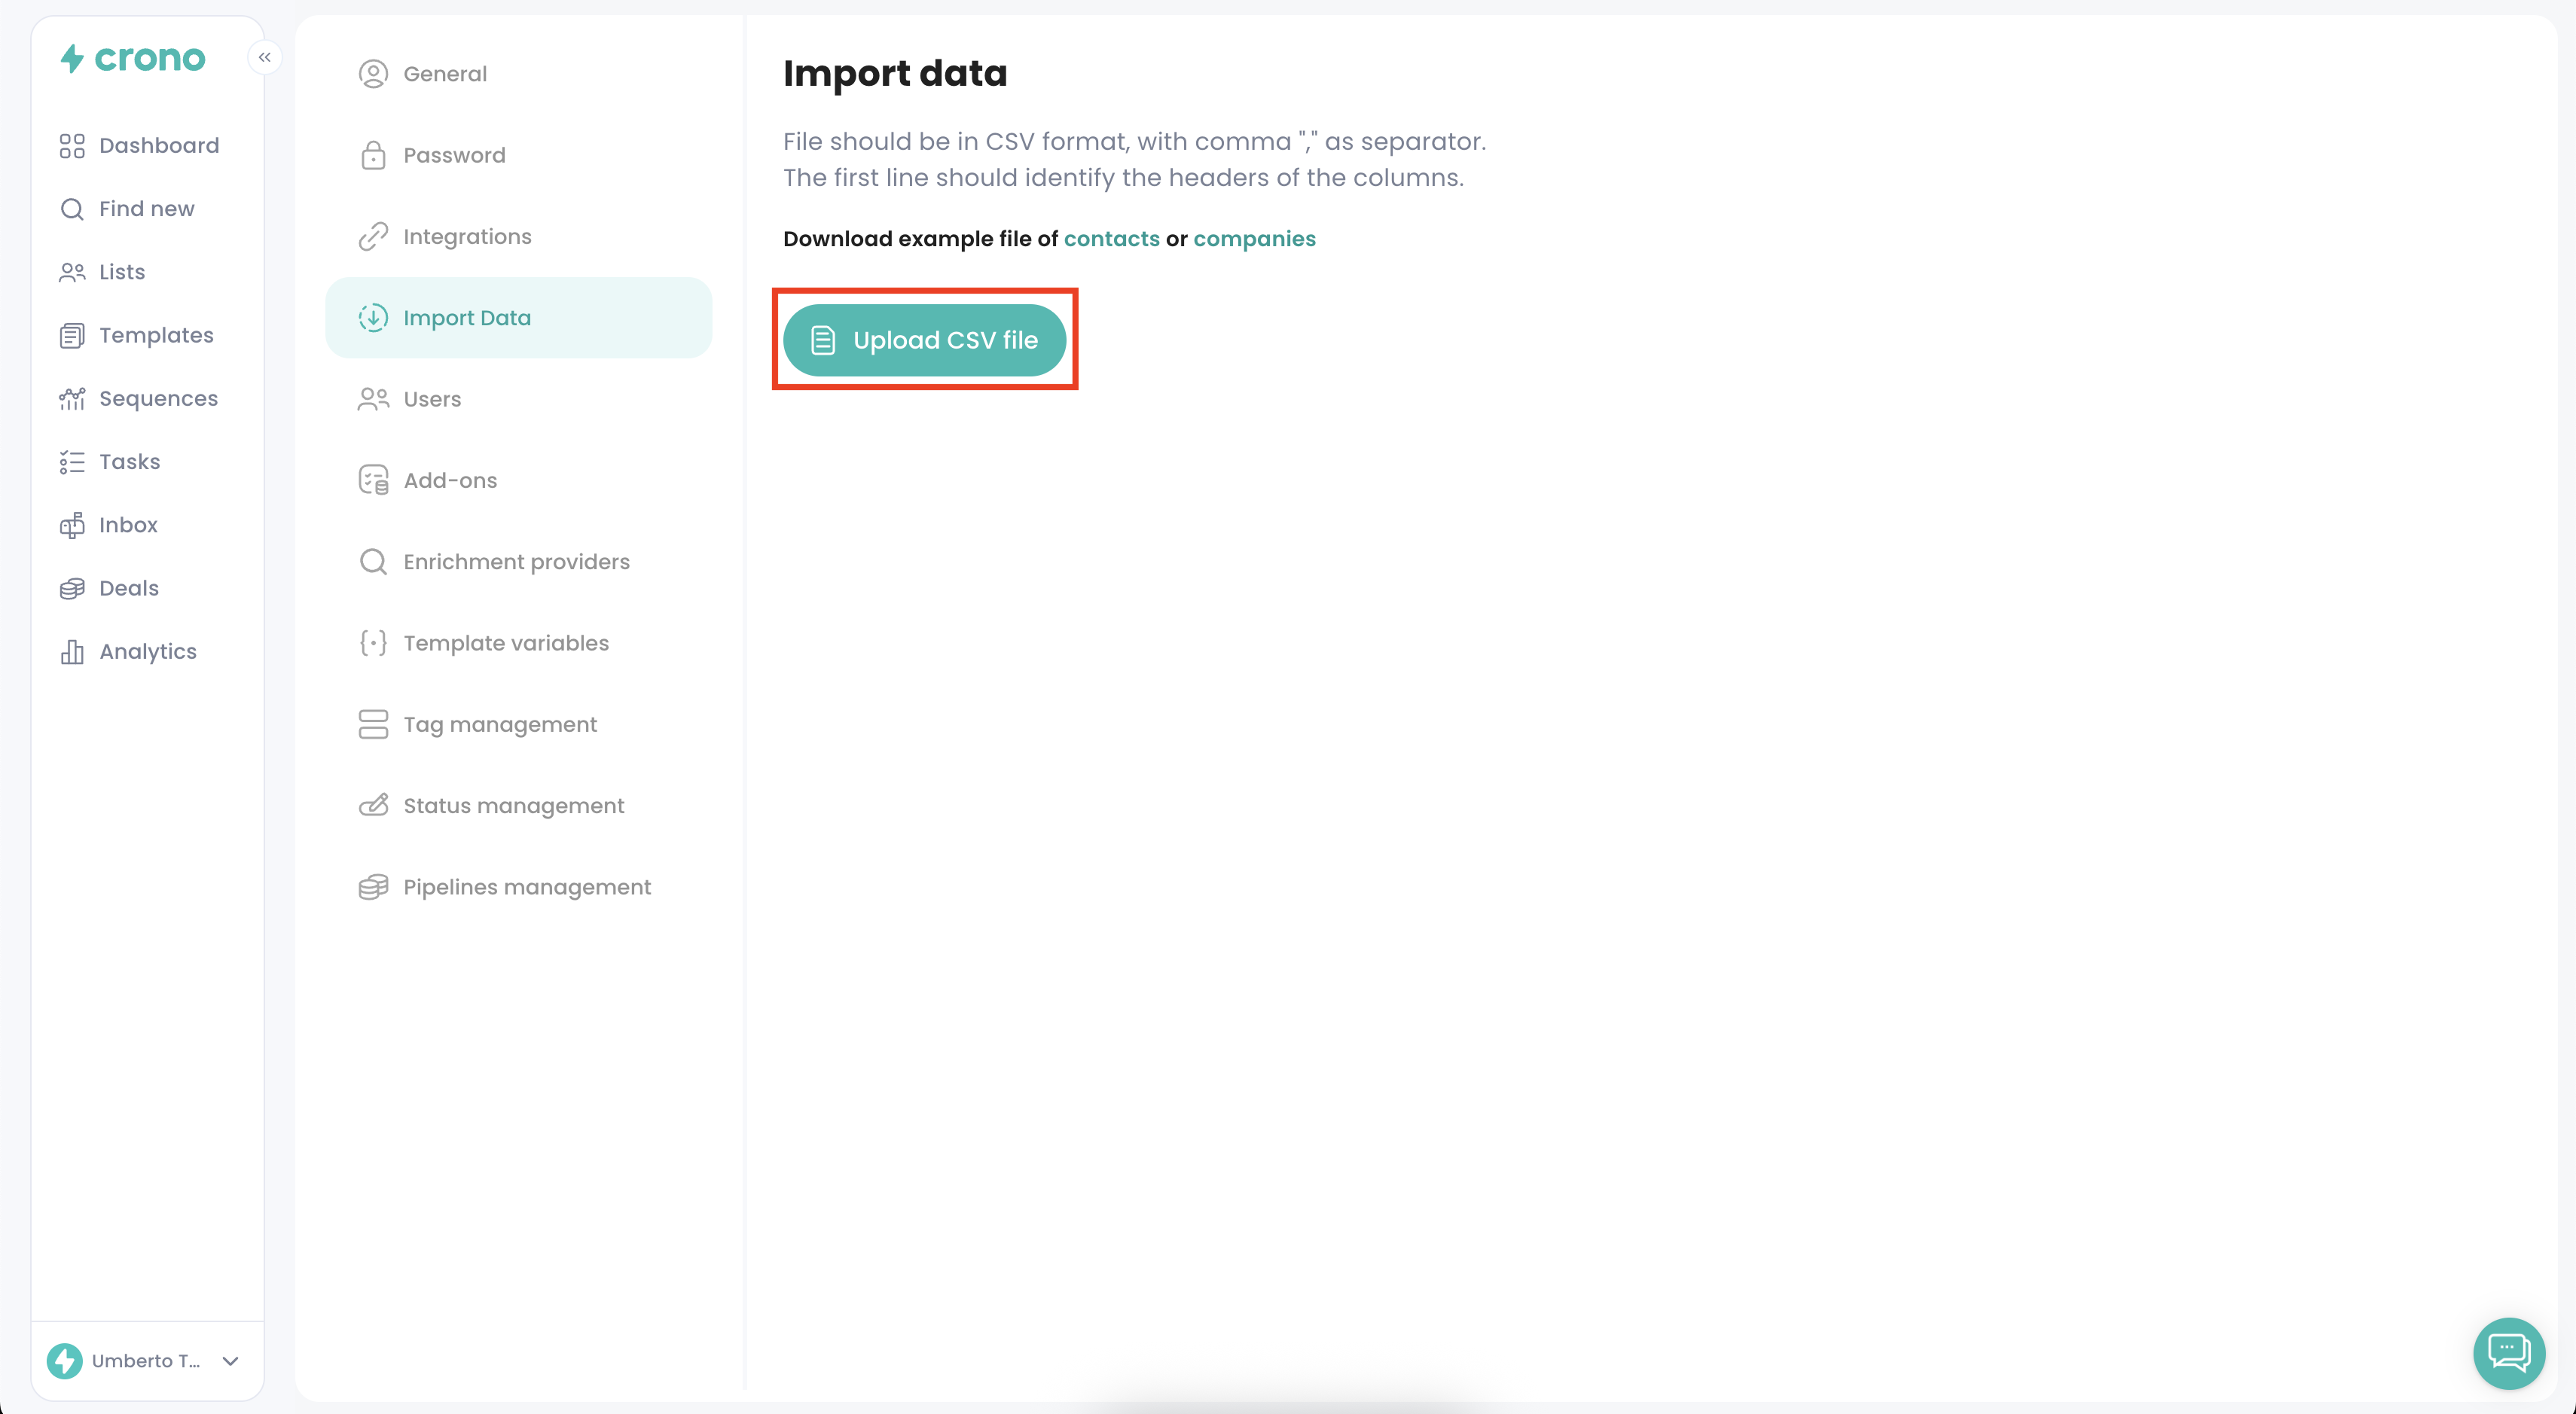Collapse the sidebar with double-chevron button
Image resolution: width=2576 pixels, height=1414 pixels.
point(265,57)
